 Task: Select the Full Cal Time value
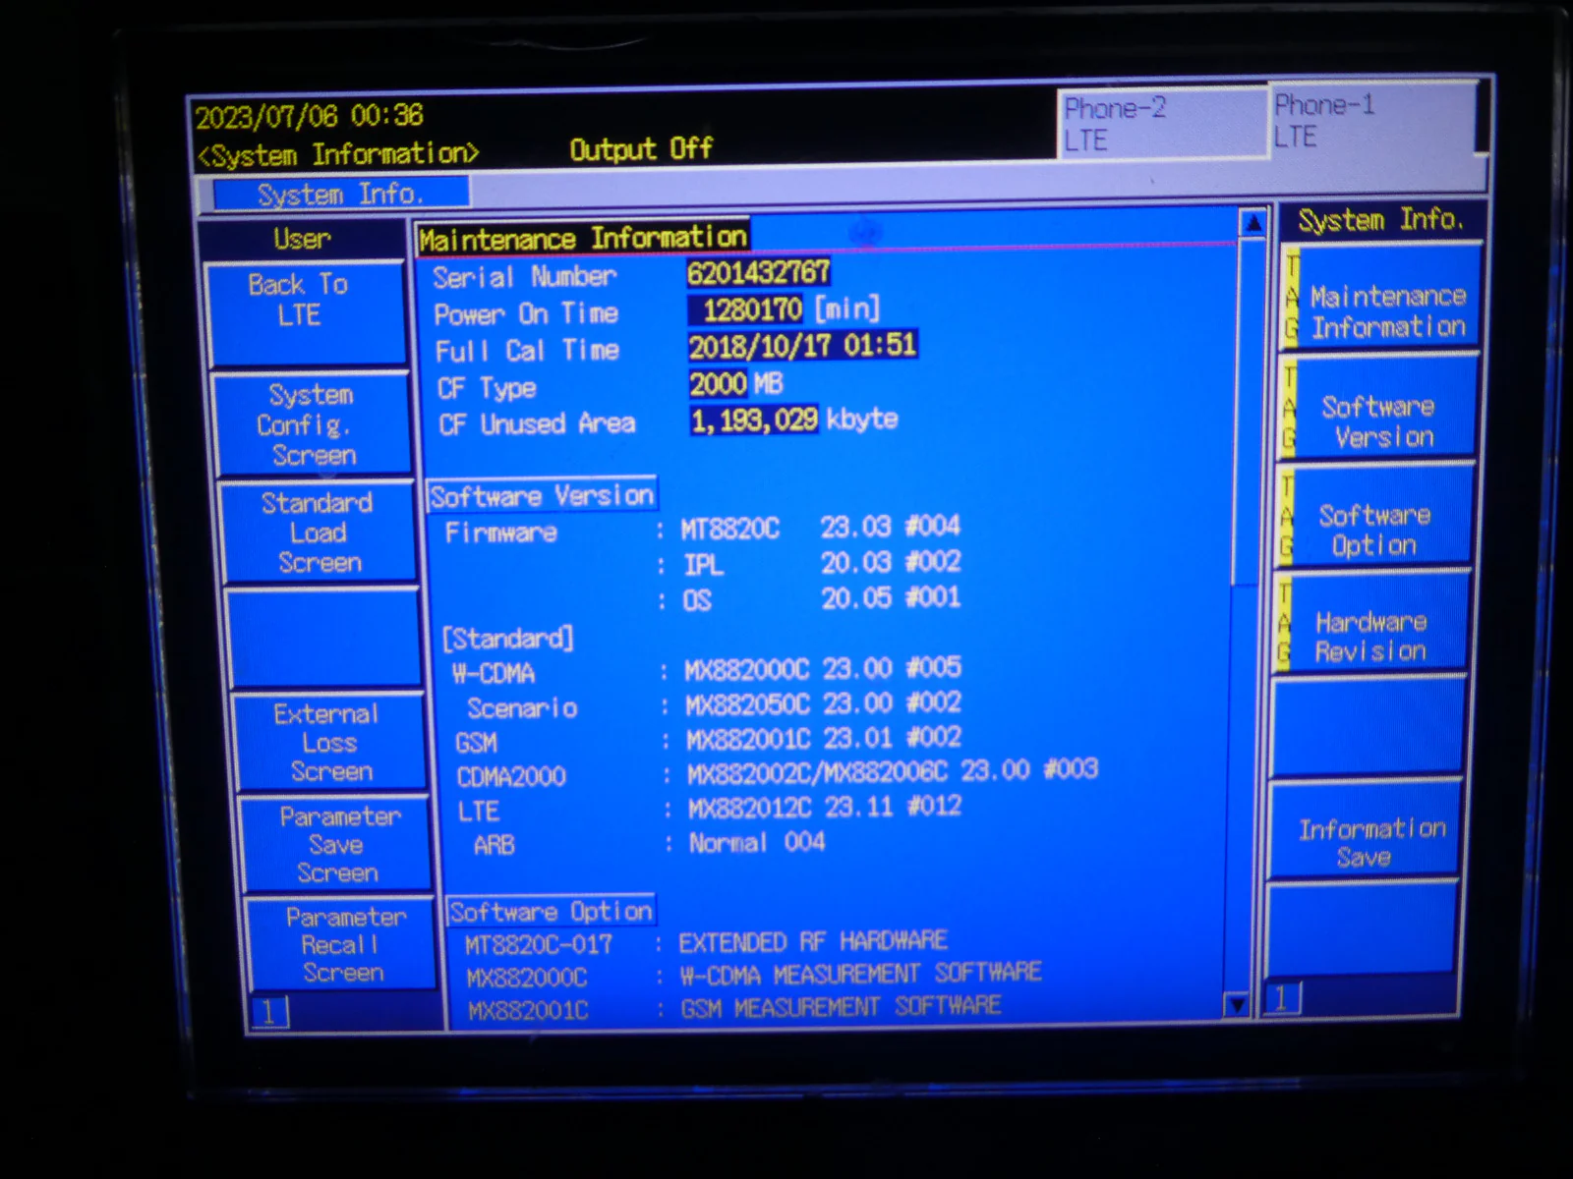click(802, 346)
